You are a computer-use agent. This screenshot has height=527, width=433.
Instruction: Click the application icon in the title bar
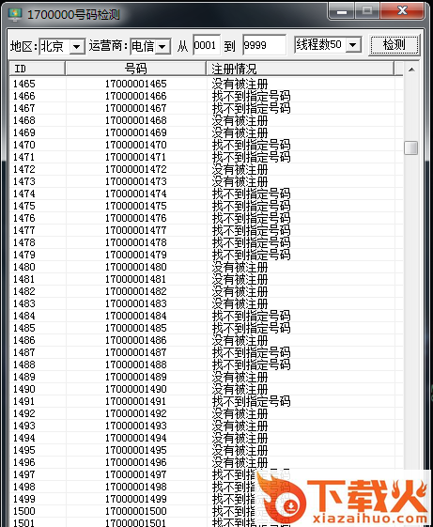[14, 14]
